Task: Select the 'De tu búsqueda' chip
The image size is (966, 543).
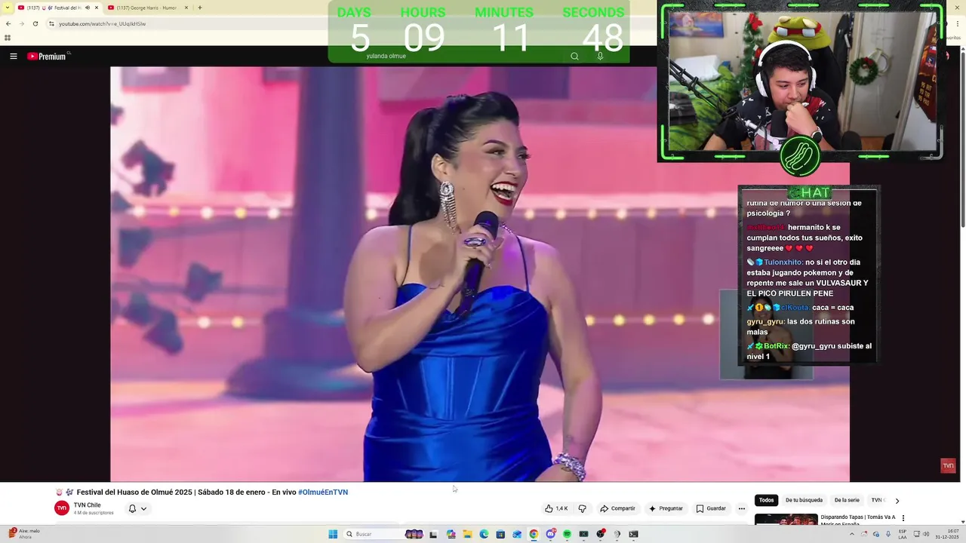Action: point(804,500)
